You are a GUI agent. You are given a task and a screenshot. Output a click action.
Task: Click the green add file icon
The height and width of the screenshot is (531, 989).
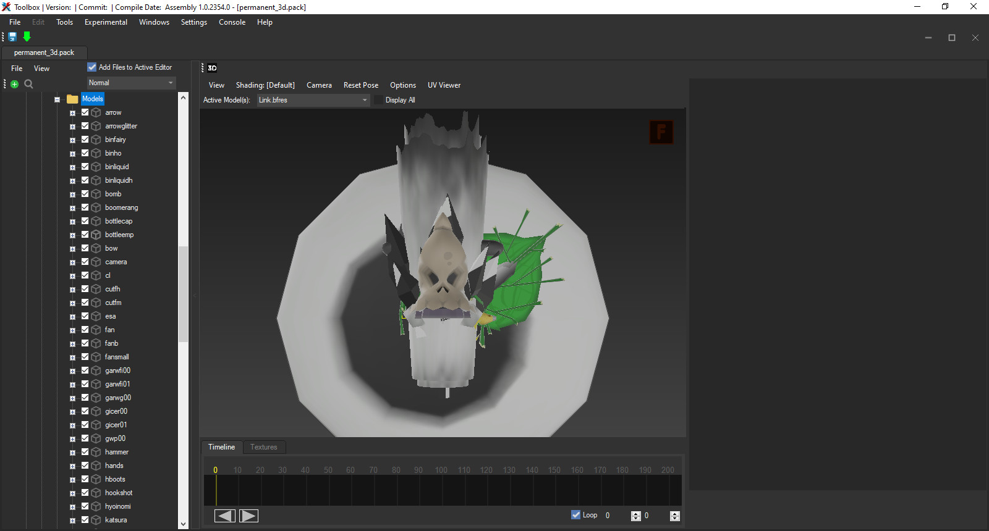pyautogui.click(x=15, y=84)
